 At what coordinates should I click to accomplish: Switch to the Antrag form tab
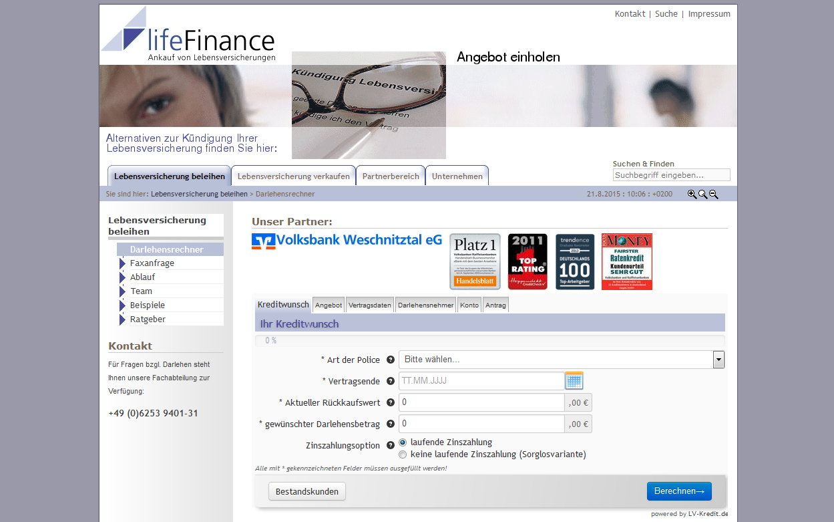click(x=495, y=305)
